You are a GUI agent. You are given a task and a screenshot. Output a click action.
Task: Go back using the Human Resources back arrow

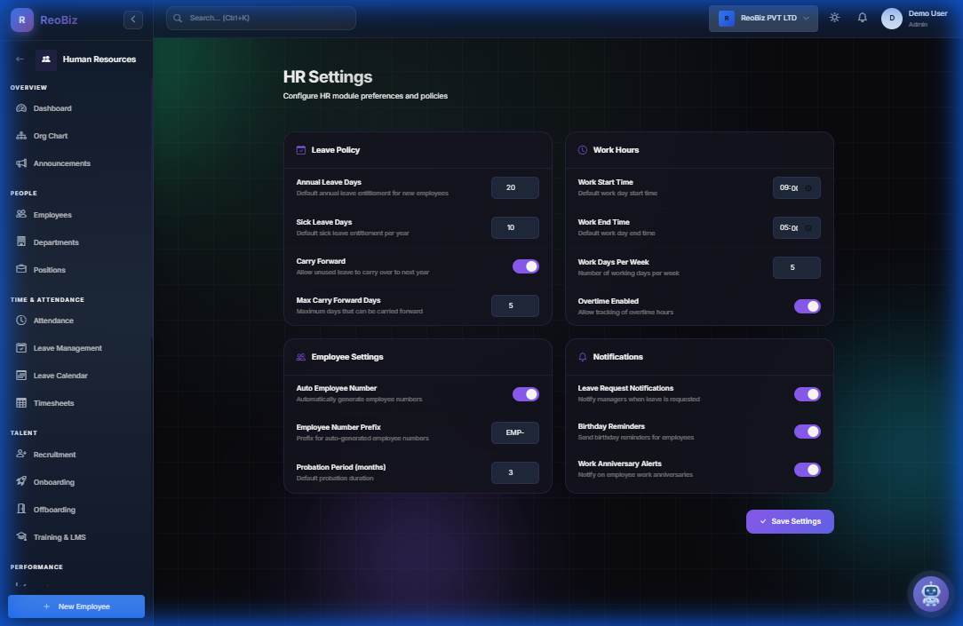pyautogui.click(x=20, y=59)
